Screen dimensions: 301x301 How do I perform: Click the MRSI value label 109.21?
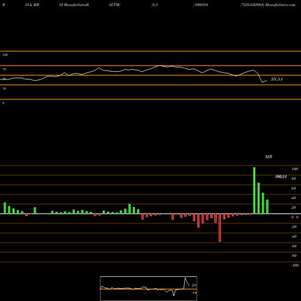pos(281,176)
